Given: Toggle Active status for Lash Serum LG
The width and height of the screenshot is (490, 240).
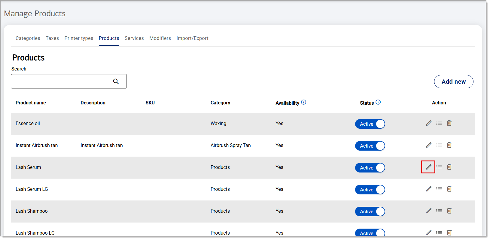Looking at the screenshot, I should click(x=370, y=190).
